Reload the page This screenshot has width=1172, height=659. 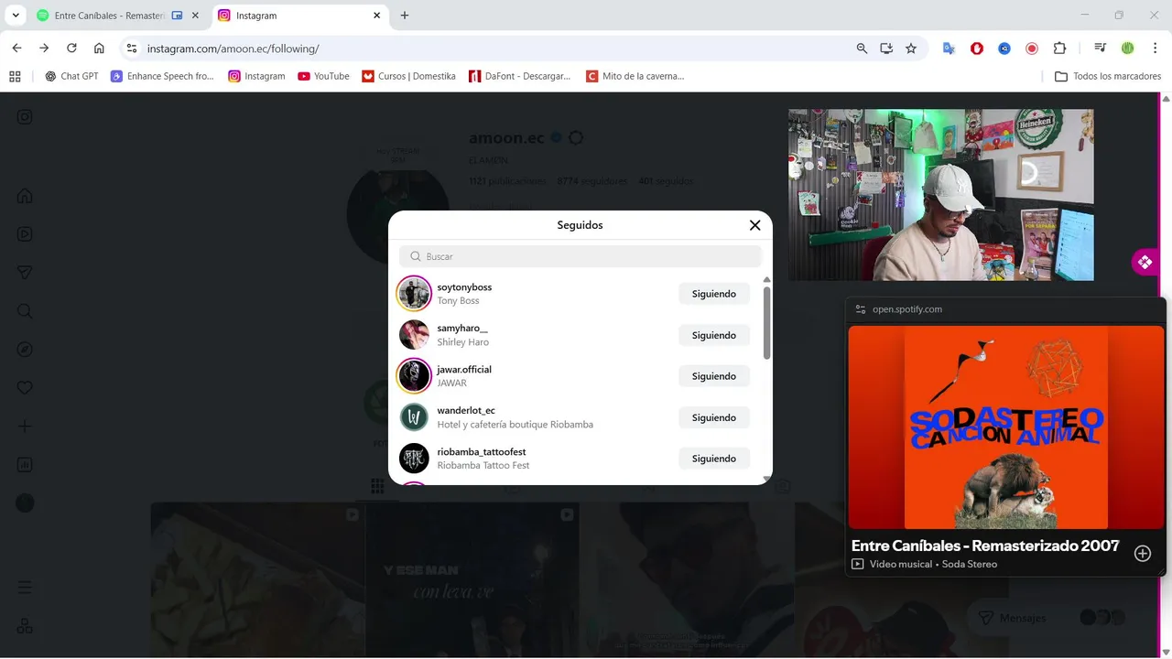(71, 49)
